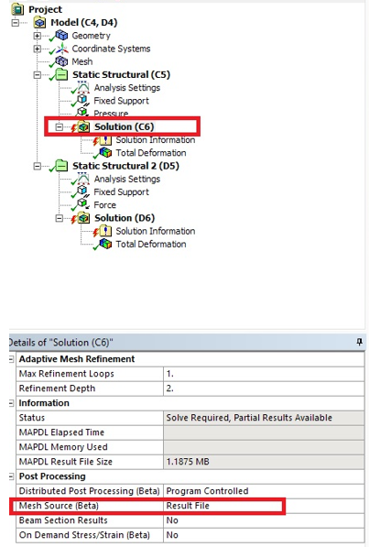
Task: Click the Pressure load icon
Action: pyautogui.click(x=83, y=113)
